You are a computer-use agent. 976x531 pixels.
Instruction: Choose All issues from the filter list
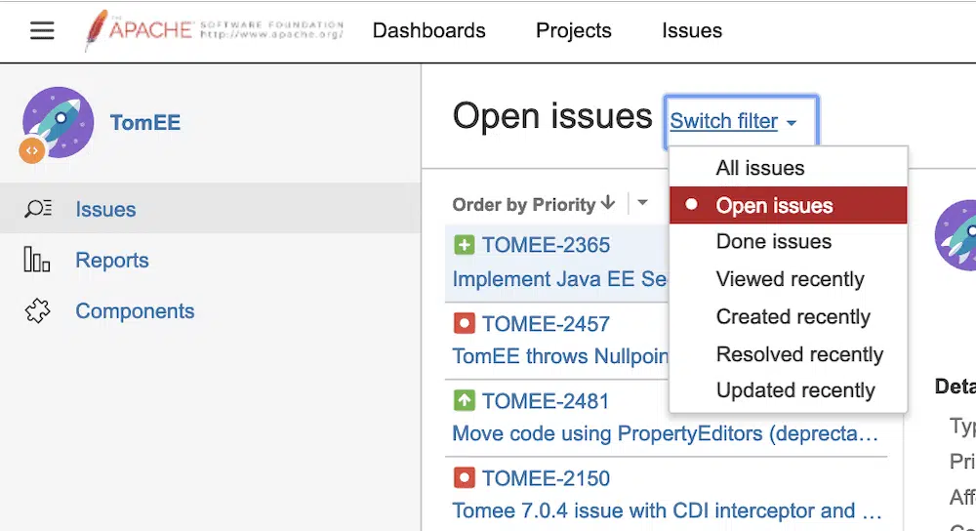pos(760,168)
